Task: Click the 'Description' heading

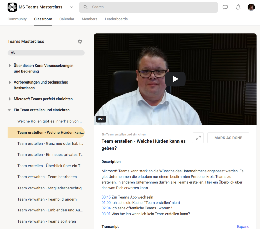Action: pyautogui.click(x=111, y=162)
